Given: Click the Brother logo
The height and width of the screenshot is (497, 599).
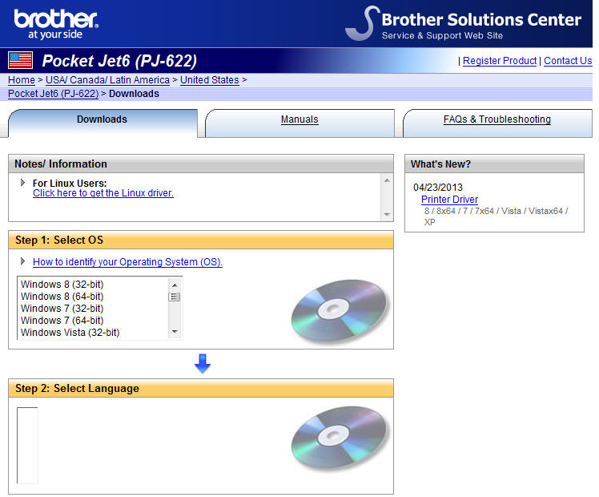Looking at the screenshot, I should coord(55,23).
